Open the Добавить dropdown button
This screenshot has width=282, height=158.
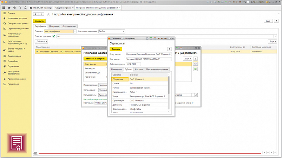[x=41, y=42]
